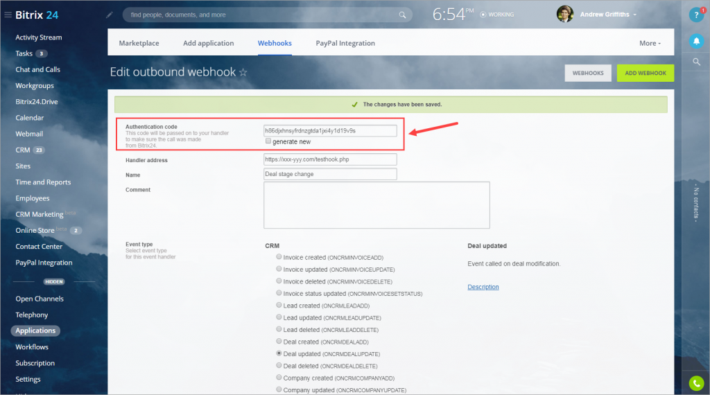
Task: Open the hamburger menu next to Bitrix 24
Action: [8, 15]
